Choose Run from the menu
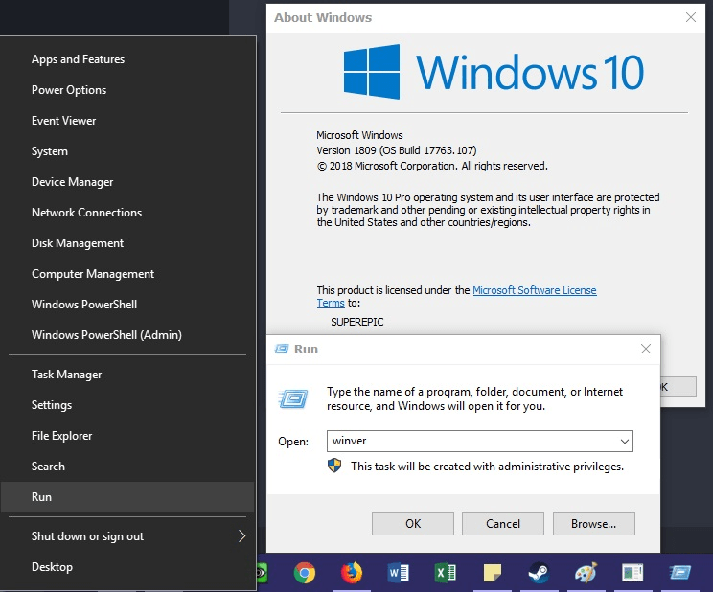Screen dimensions: 713x592 click(x=127, y=497)
